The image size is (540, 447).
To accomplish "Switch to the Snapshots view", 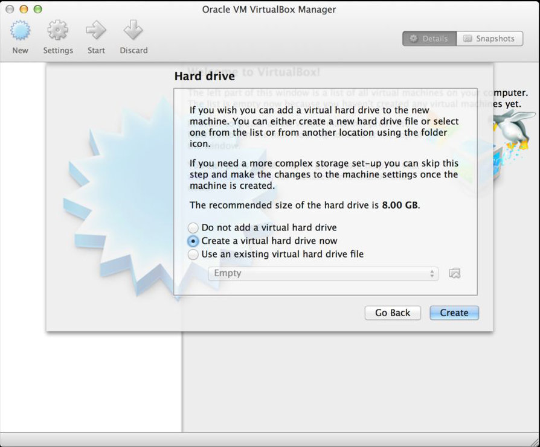I will click(x=490, y=39).
